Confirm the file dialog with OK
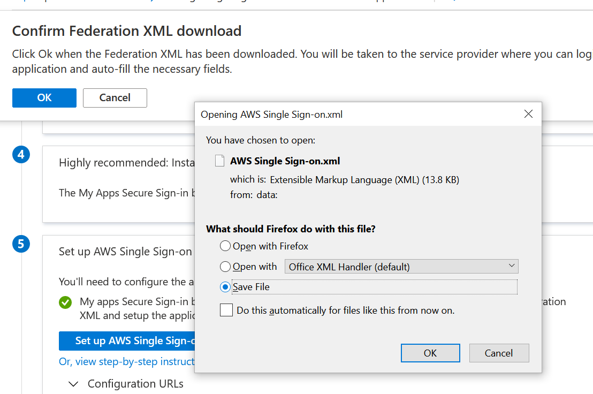This screenshot has height=394, width=593. pyautogui.click(x=430, y=353)
